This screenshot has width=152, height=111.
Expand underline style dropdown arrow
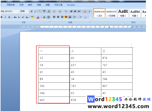click(12, 17)
